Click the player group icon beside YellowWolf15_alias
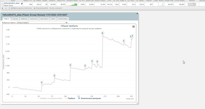Viewport: 205px width, 109px height. [22, 4]
